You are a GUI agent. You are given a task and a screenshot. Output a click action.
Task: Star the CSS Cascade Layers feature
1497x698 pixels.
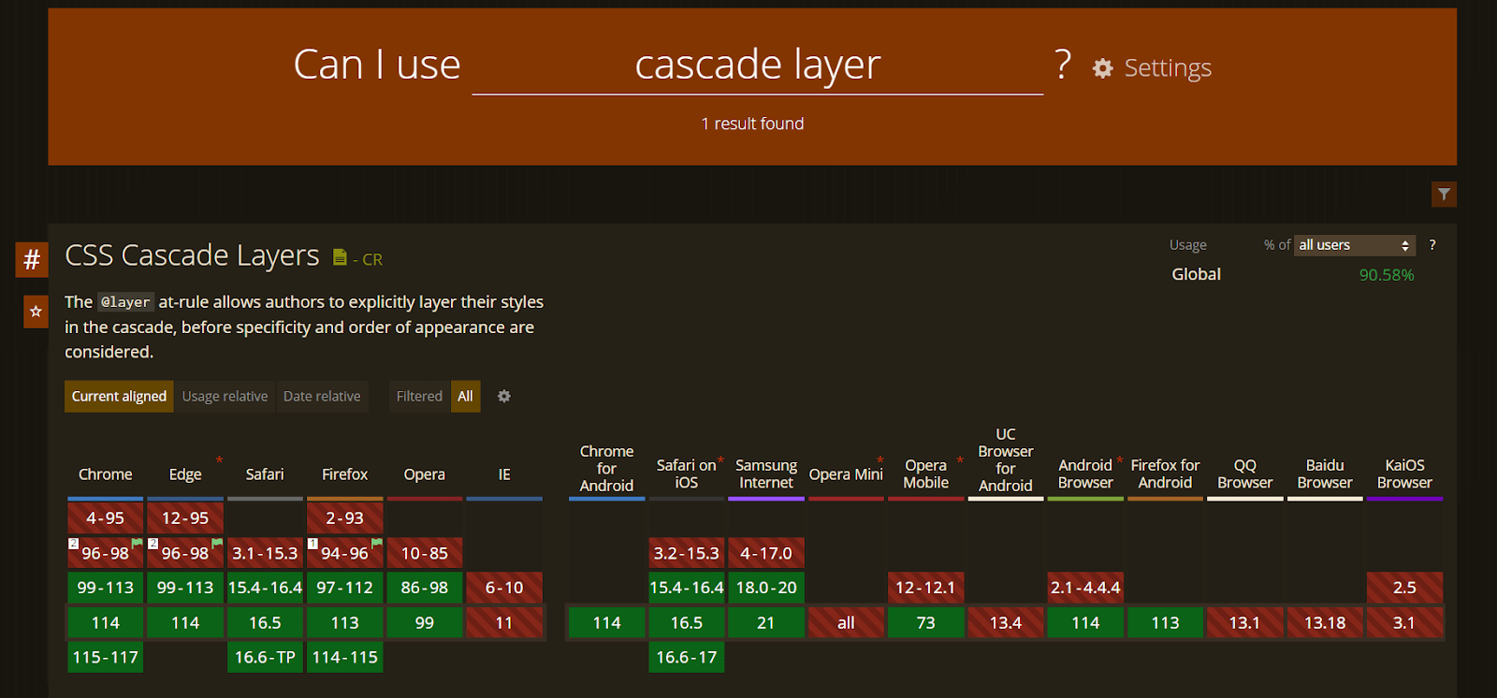pos(36,312)
